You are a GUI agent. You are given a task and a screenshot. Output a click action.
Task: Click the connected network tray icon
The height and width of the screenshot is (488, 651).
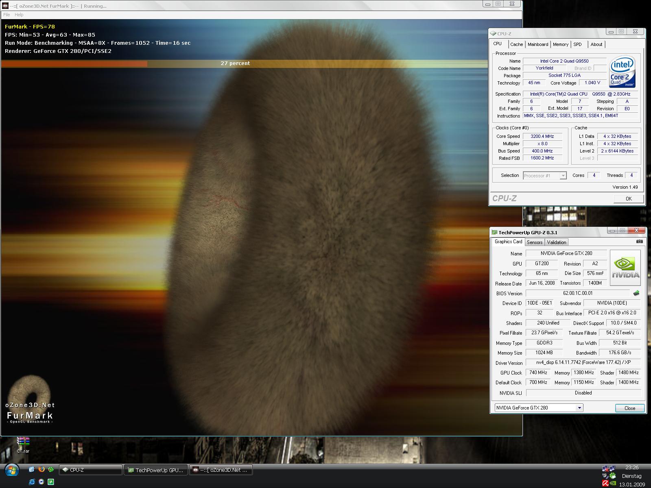[613, 468]
